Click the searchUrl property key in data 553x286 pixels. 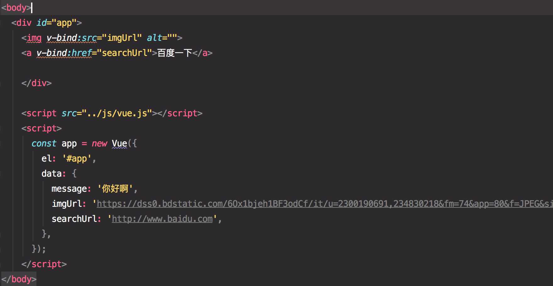(x=74, y=219)
